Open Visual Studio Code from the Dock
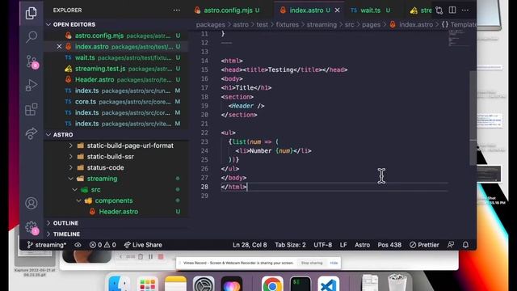The height and width of the screenshot is (291, 517). pyautogui.click(x=329, y=284)
